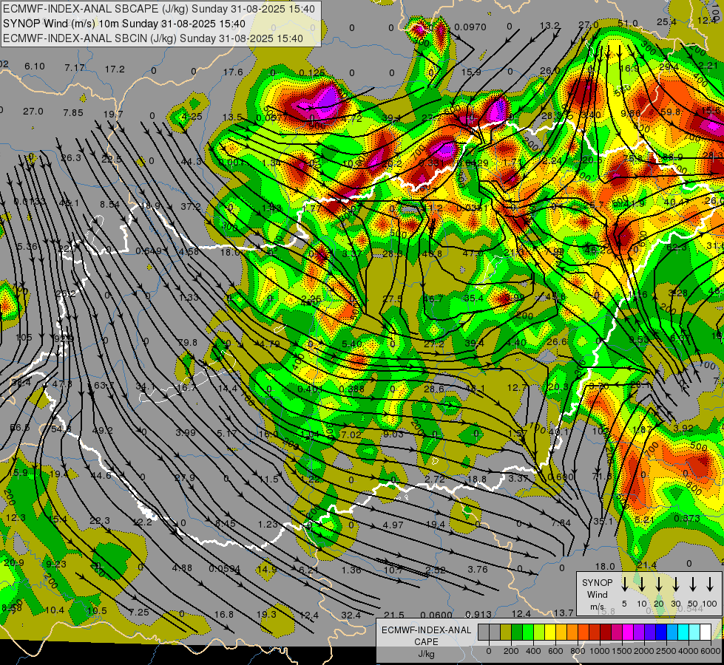The image size is (724, 665).
Task: Click the map value '0.388'
Action: pos(351,389)
